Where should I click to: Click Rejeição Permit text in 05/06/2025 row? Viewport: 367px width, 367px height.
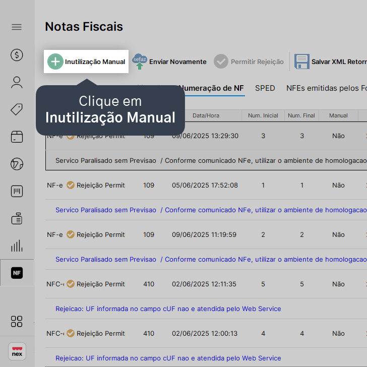(101, 185)
